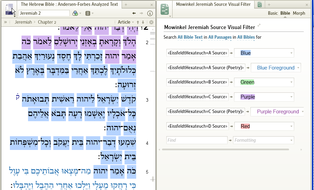Click verse number 2 in Jeremiah

[147, 42]
